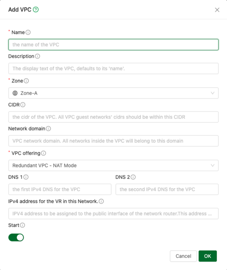227x270 pixels.
Task: Select the first IPv4 DNS input
Action: (60, 189)
